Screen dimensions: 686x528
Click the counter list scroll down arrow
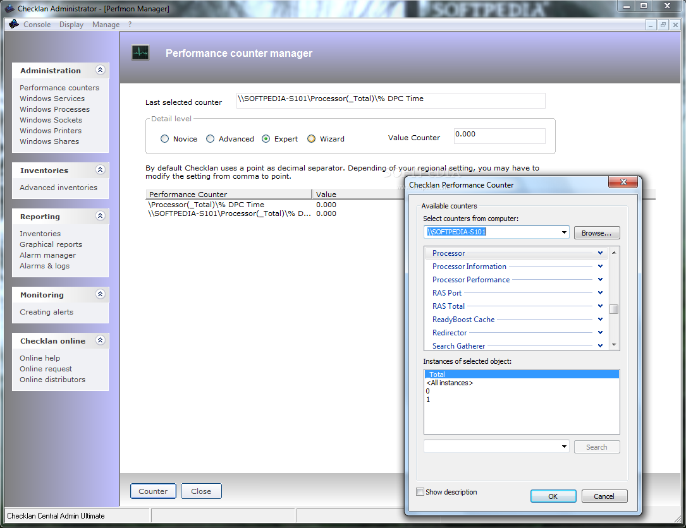click(614, 345)
